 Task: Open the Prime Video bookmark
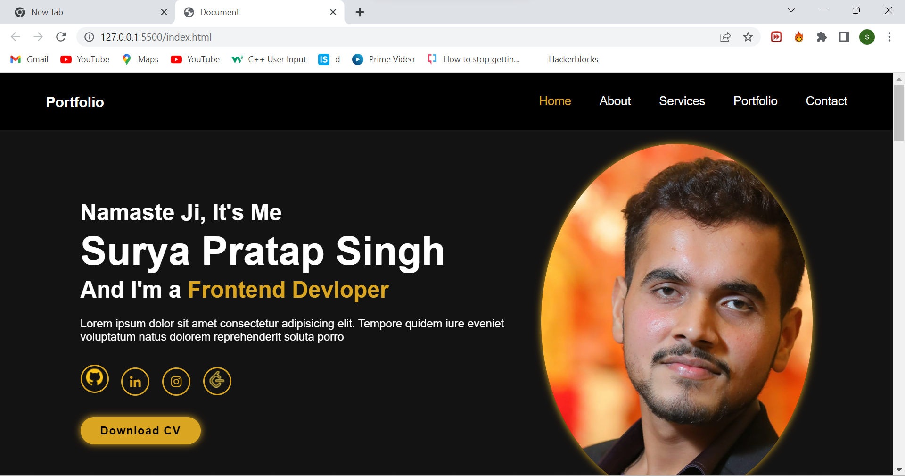click(x=384, y=59)
